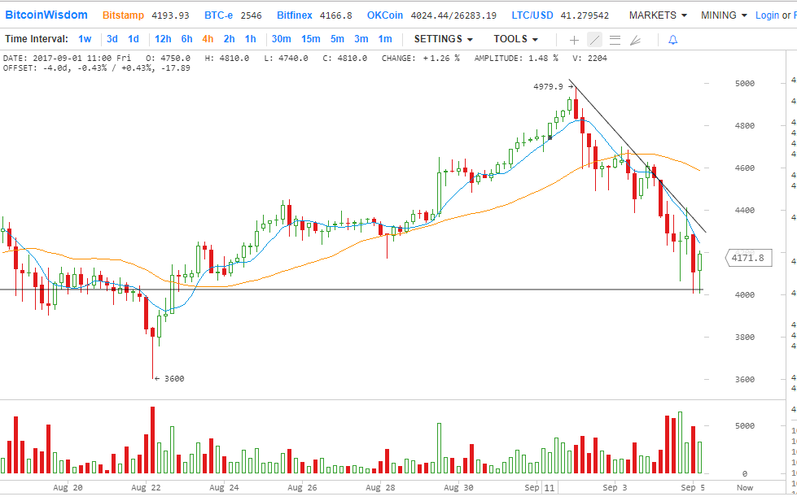Image resolution: width=797 pixels, height=501 pixels.
Task: Select the fan lines drawing tool
Action: (x=636, y=39)
